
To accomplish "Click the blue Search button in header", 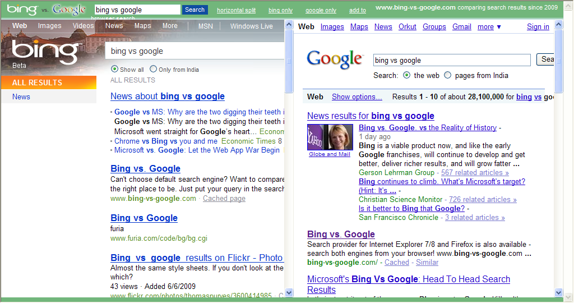I will [x=195, y=10].
